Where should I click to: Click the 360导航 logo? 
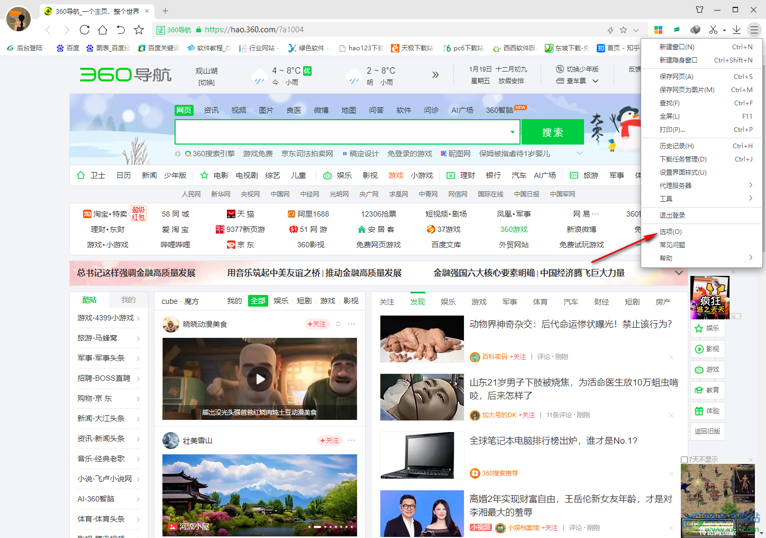point(125,75)
